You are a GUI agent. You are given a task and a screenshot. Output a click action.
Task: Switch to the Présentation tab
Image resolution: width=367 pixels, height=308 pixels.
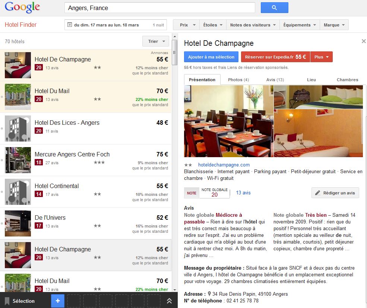coord(202,80)
